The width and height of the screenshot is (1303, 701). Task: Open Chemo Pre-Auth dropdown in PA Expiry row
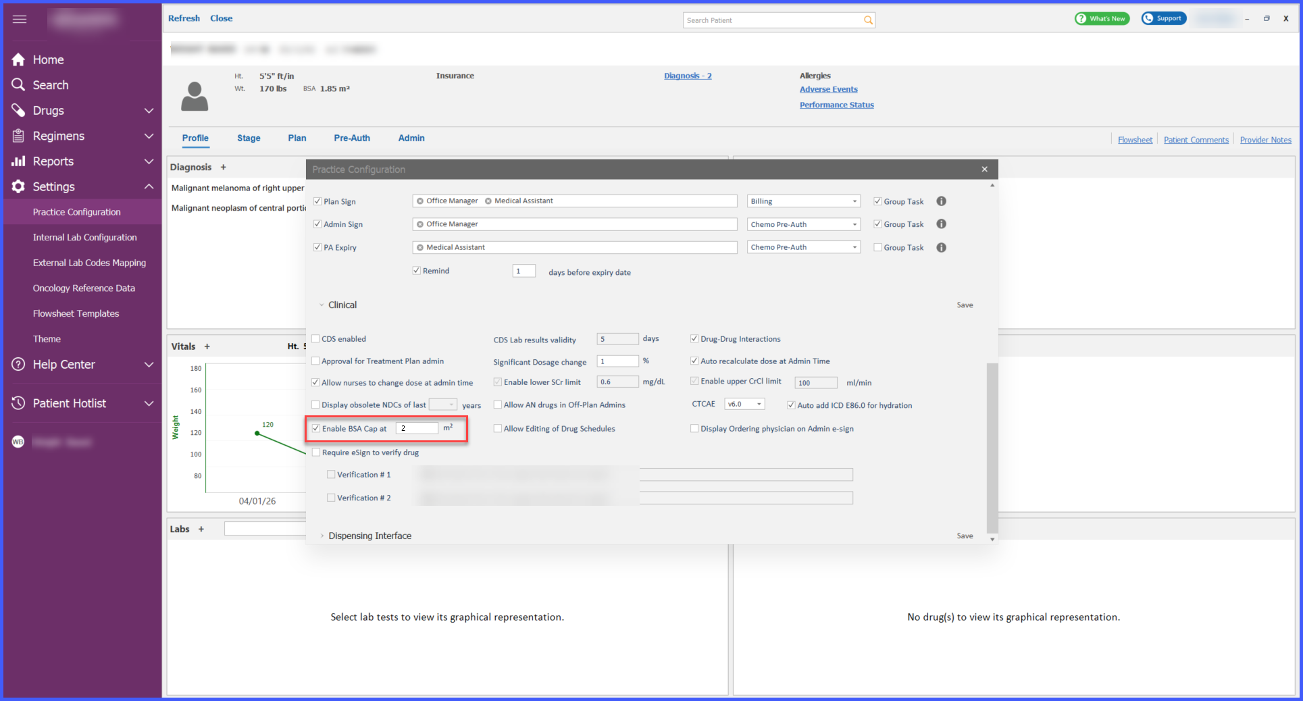[x=804, y=247]
